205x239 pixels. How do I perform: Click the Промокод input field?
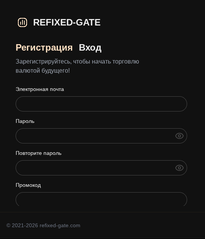(101, 199)
